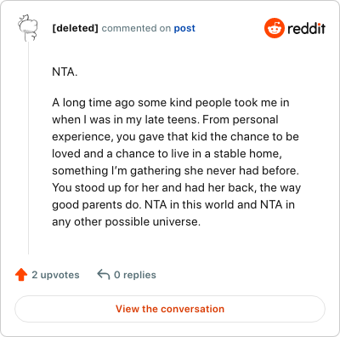The image size is (340, 337).
Task: Open the blue "post" link
Action: pyautogui.click(x=184, y=28)
